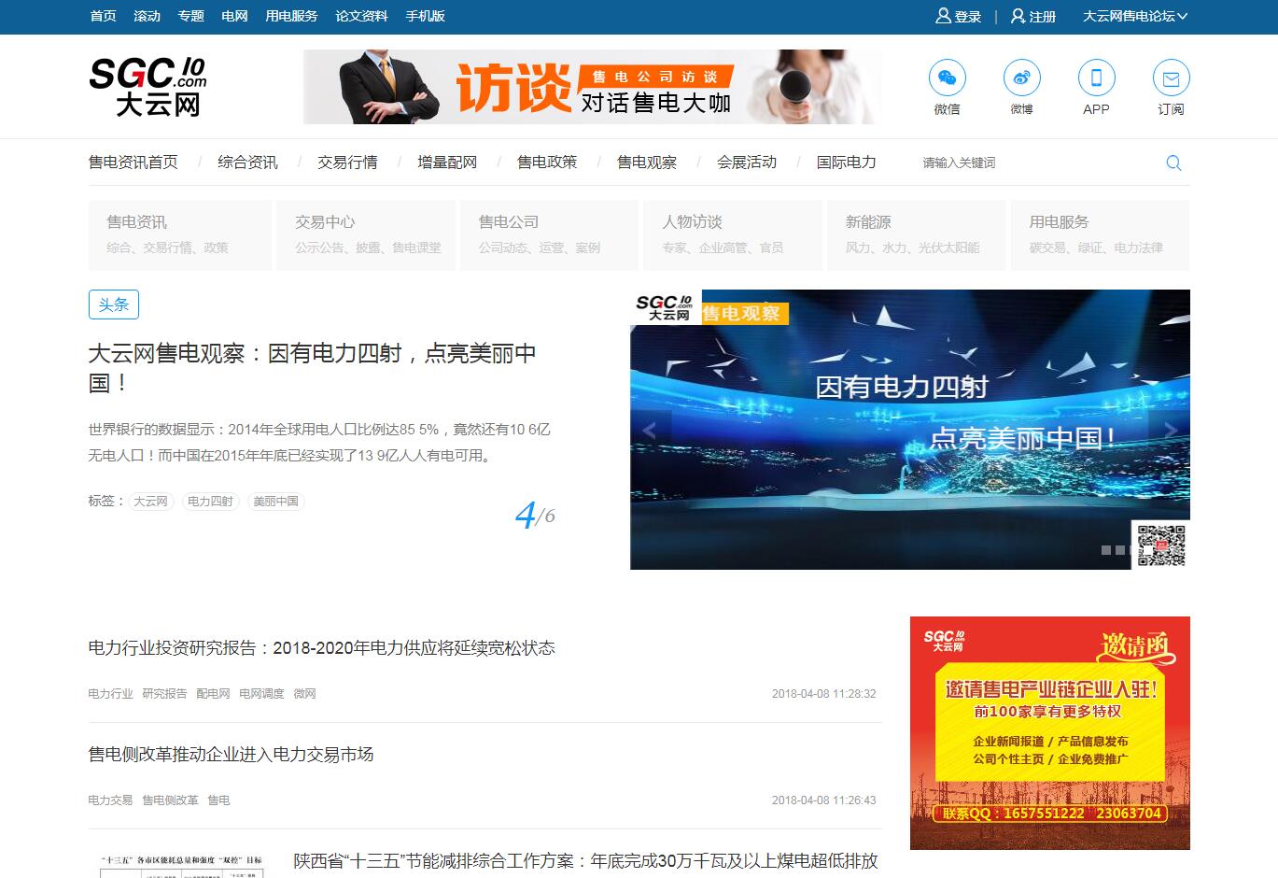Select the 会展活动 nav tab
The width and height of the screenshot is (1278, 878).
click(747, 163)
